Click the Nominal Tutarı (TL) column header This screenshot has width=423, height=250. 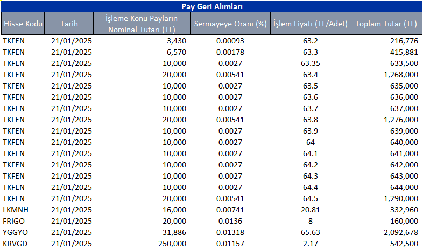click(142, 24)
